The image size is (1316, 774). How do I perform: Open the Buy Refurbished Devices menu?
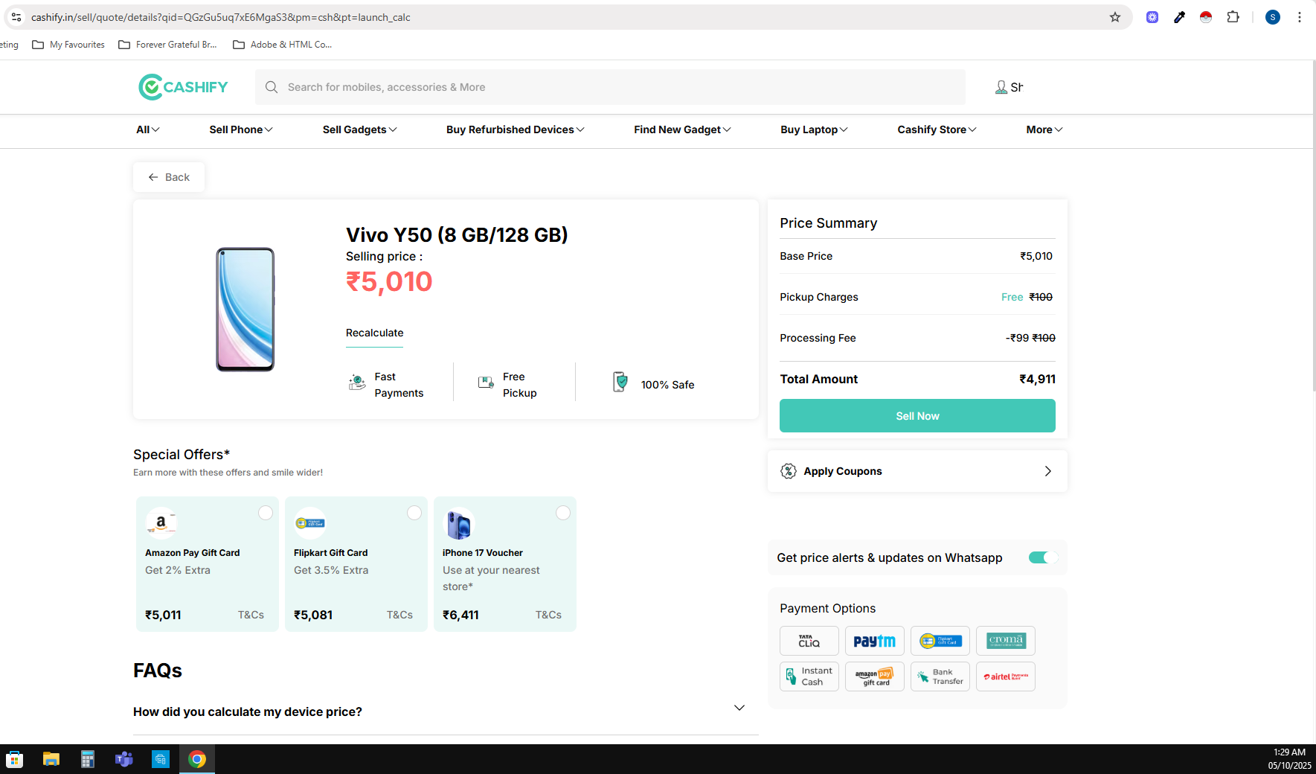515,129
